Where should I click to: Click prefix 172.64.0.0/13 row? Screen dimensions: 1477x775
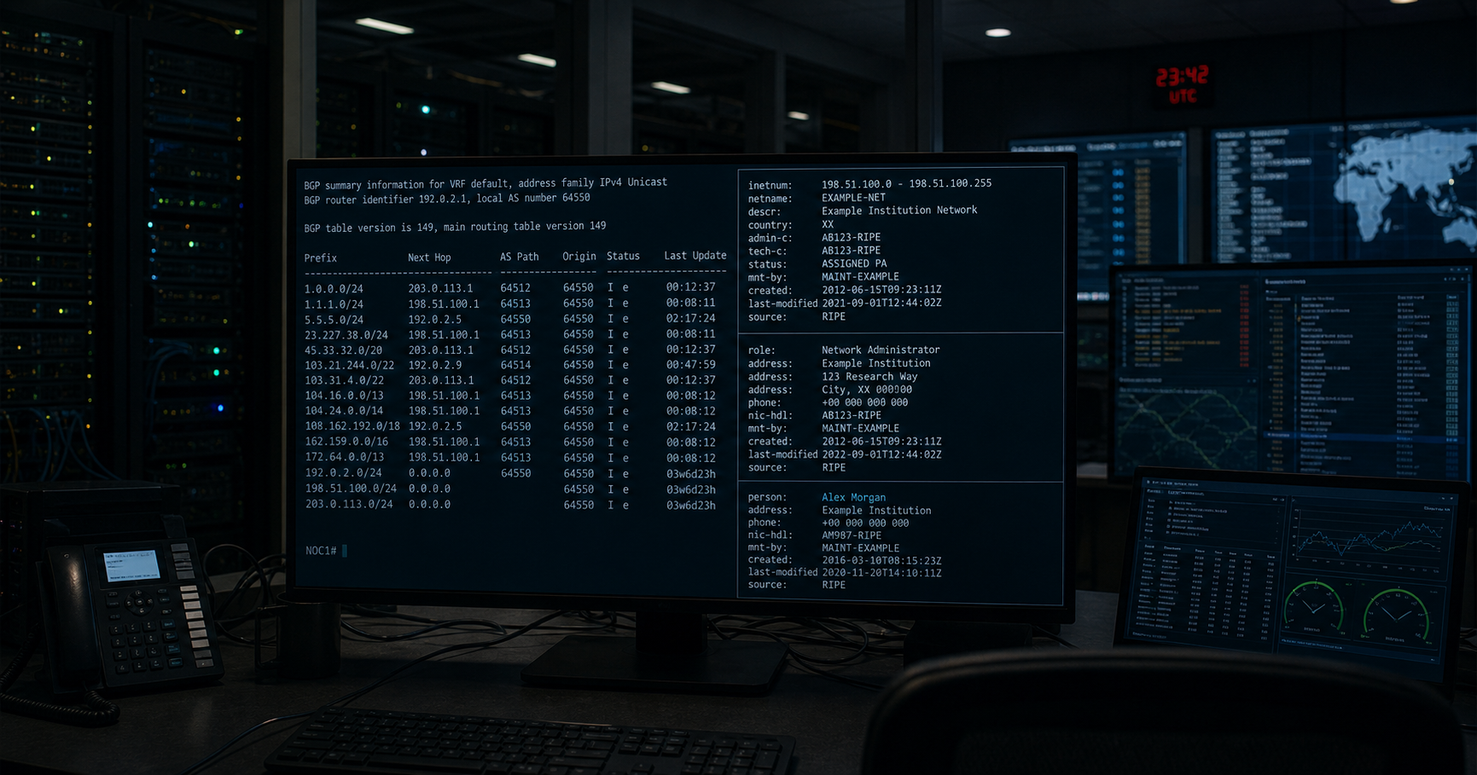coord(509,457)
